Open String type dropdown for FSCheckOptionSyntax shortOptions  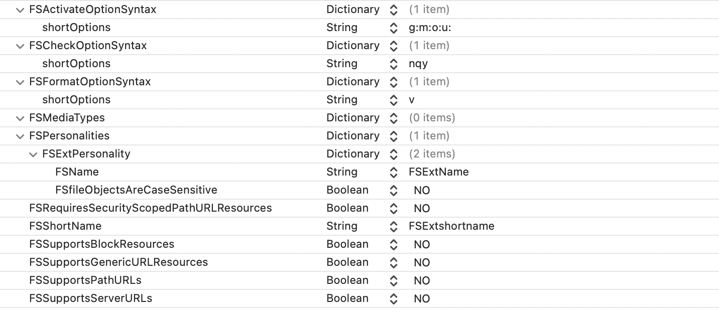click(x=394, y=64)
